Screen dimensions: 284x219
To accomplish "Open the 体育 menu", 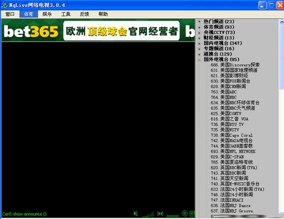I will tap(29, 14).
